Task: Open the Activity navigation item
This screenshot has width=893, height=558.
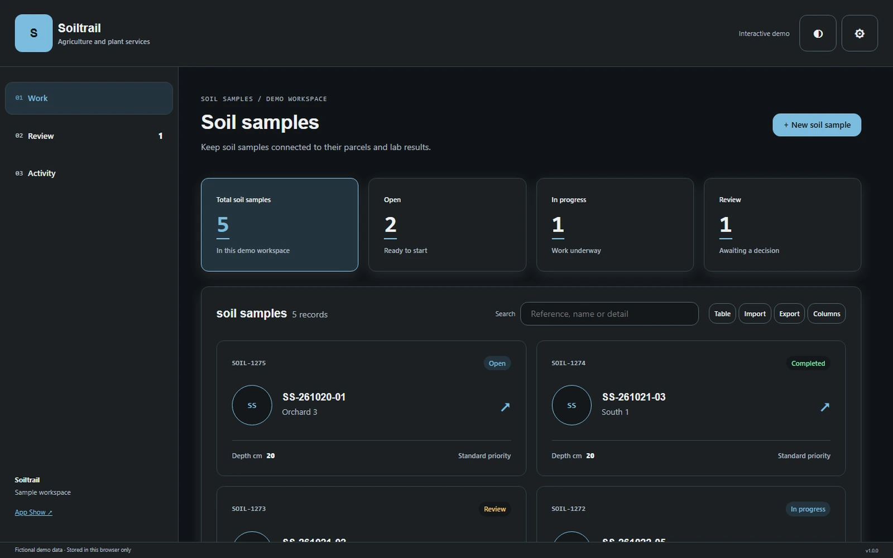Action: click(x=89, y=173)
